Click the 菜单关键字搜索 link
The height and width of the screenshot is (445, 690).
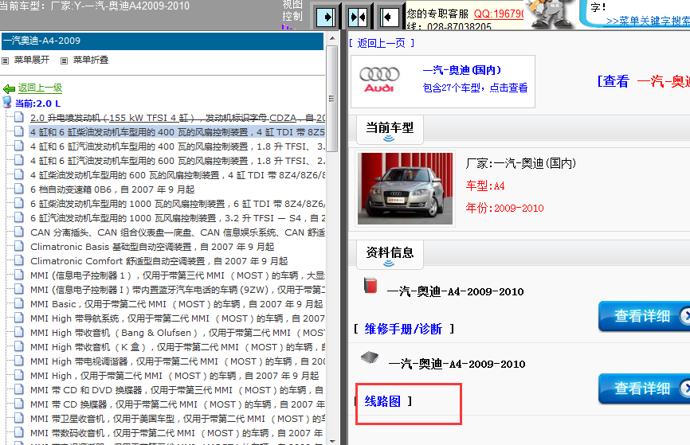[648, 21]
